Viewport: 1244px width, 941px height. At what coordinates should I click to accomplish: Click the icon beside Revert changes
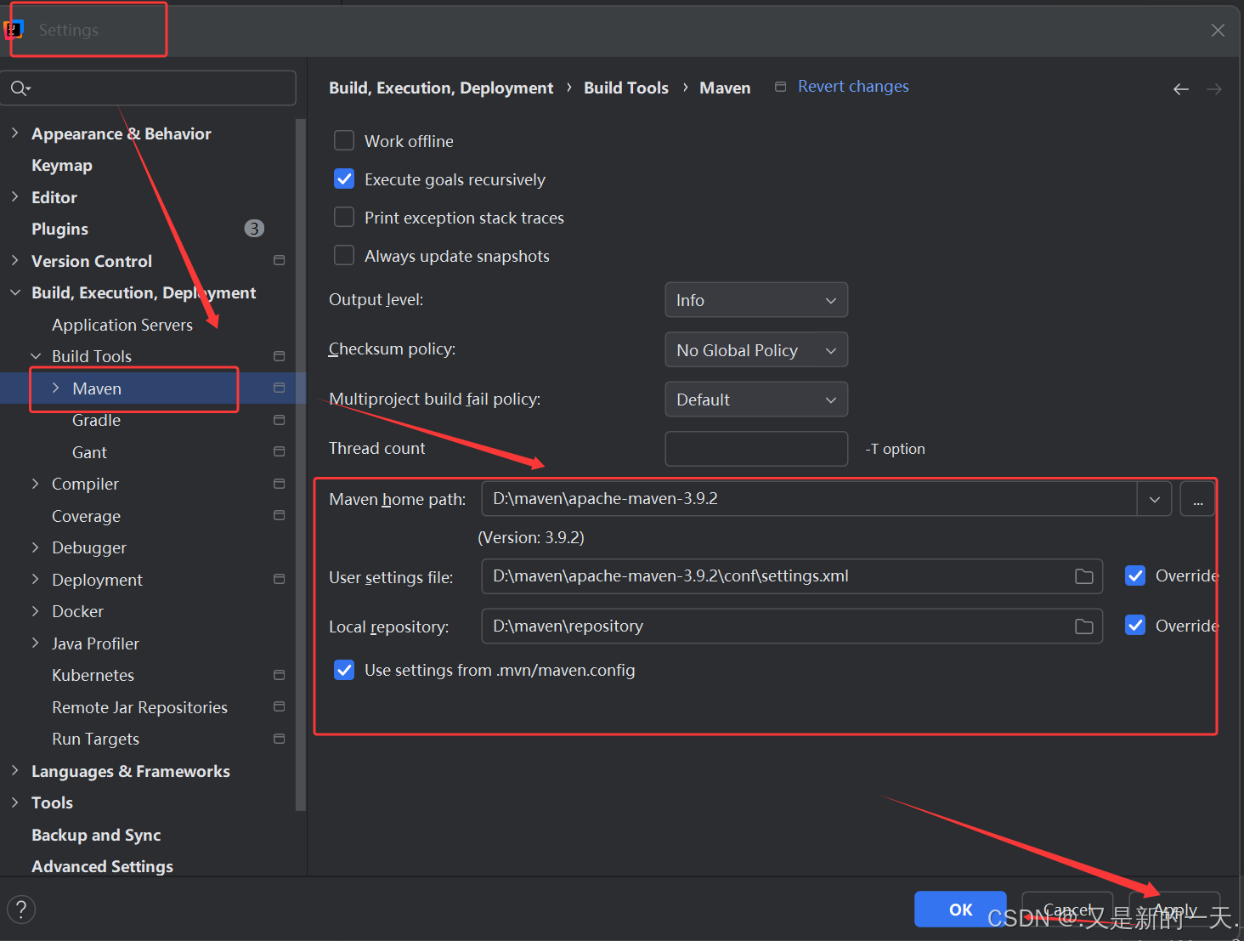coord(780,87)
